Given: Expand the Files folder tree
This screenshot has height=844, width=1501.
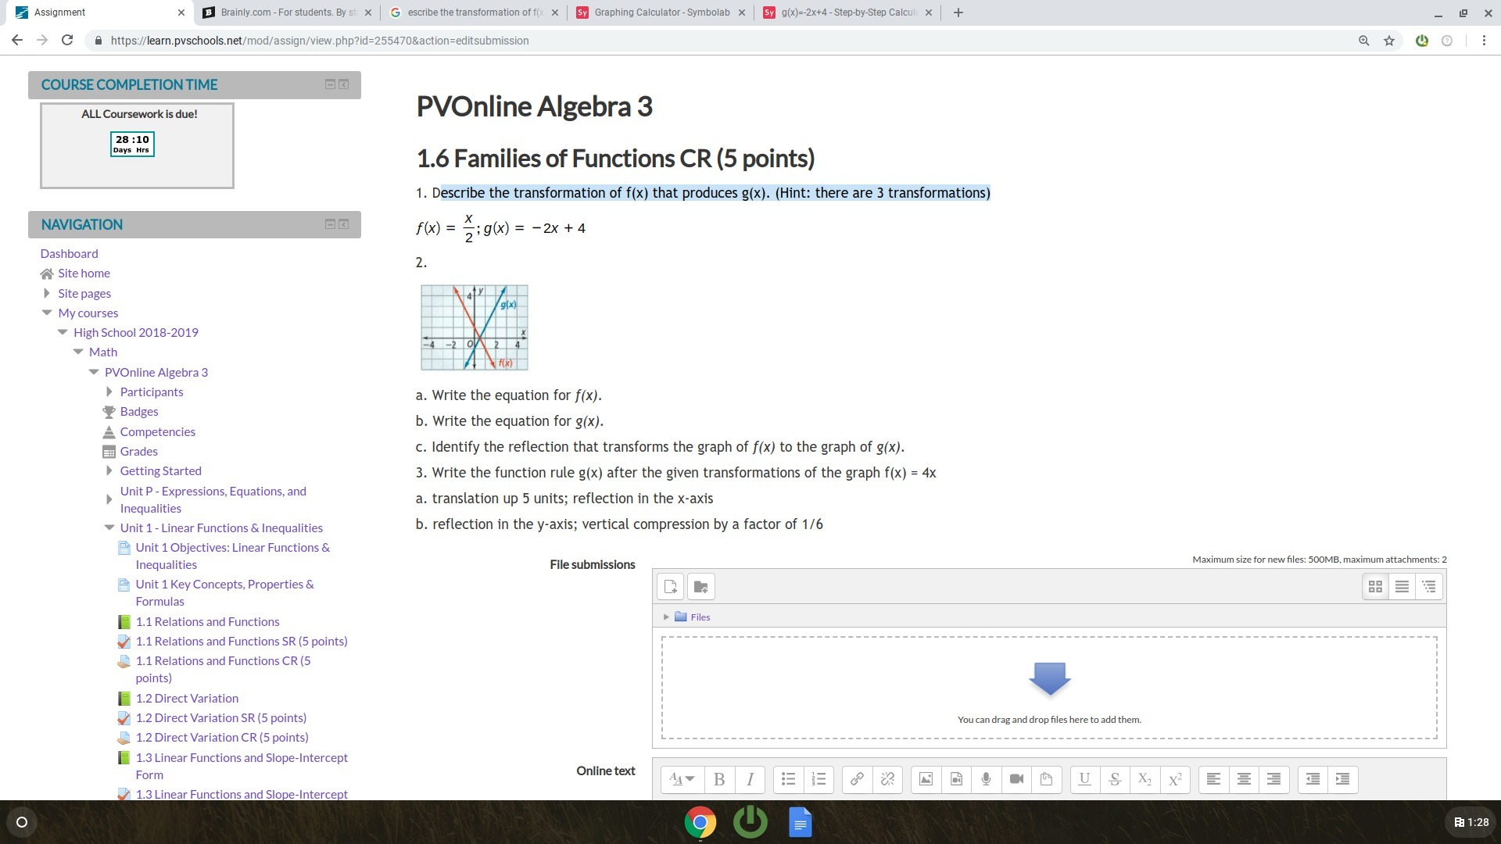Looking at the screenshot, I should pyautogui.click(x=666, y=617).
